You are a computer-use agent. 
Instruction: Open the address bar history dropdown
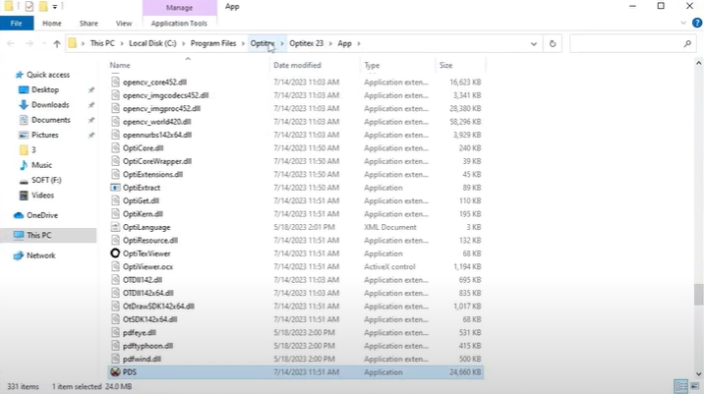pyautogui.click(x=535, y=44)
